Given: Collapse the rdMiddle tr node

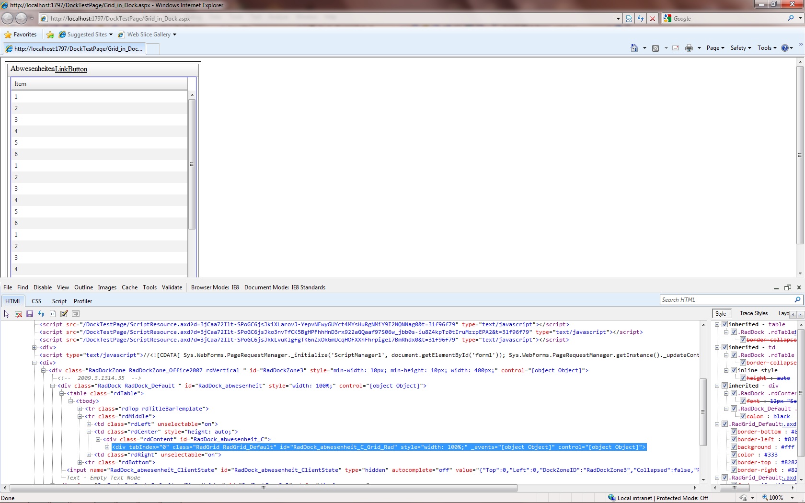Looking at the screenshot, I should click(80, 416).
